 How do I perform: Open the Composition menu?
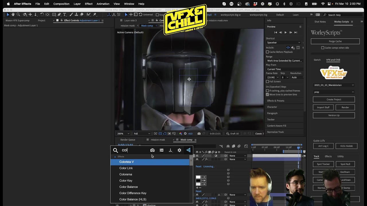click(61, 4)
